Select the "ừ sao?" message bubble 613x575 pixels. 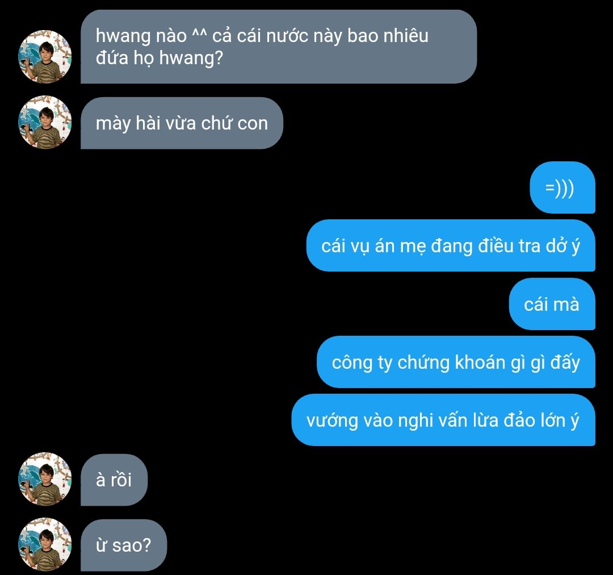click(124, 545)
